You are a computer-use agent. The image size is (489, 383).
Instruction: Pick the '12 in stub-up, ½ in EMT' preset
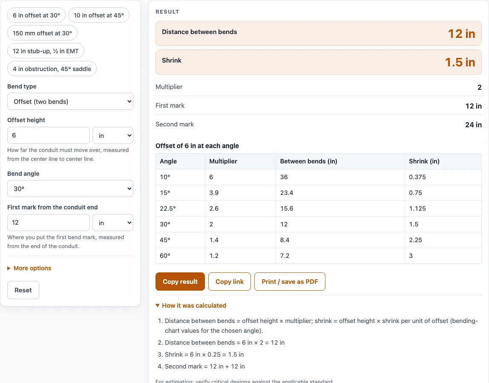coord(46,51)
